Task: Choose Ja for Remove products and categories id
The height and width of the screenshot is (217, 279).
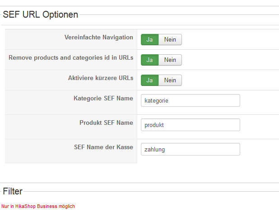Action: click(149, 60)
